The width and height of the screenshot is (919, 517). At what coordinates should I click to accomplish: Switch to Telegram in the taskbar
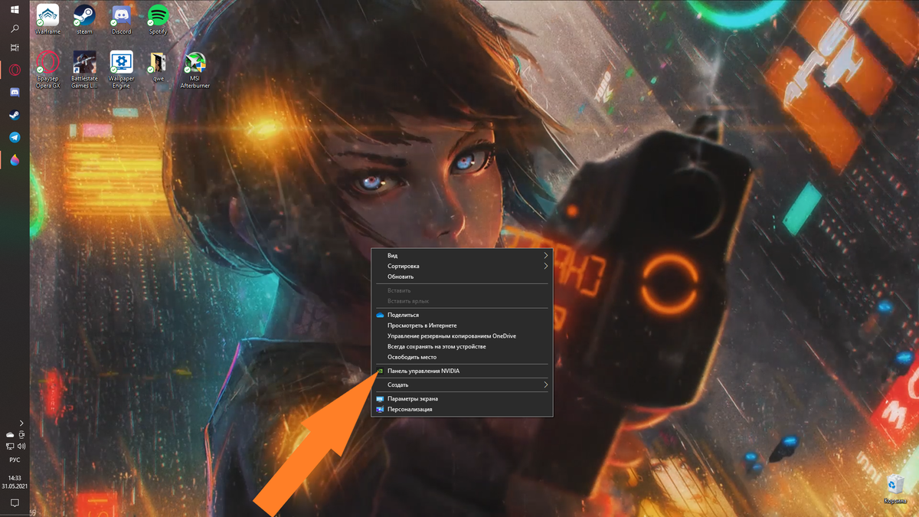click(x=15, y=137)
